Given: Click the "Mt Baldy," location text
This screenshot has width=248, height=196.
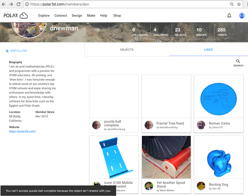Looking at the screenshot, I should 15,116.
